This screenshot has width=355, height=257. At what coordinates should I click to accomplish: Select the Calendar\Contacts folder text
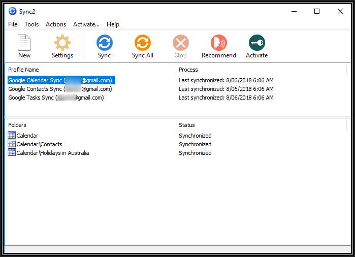pyautogui.click(x=40, y=144)
